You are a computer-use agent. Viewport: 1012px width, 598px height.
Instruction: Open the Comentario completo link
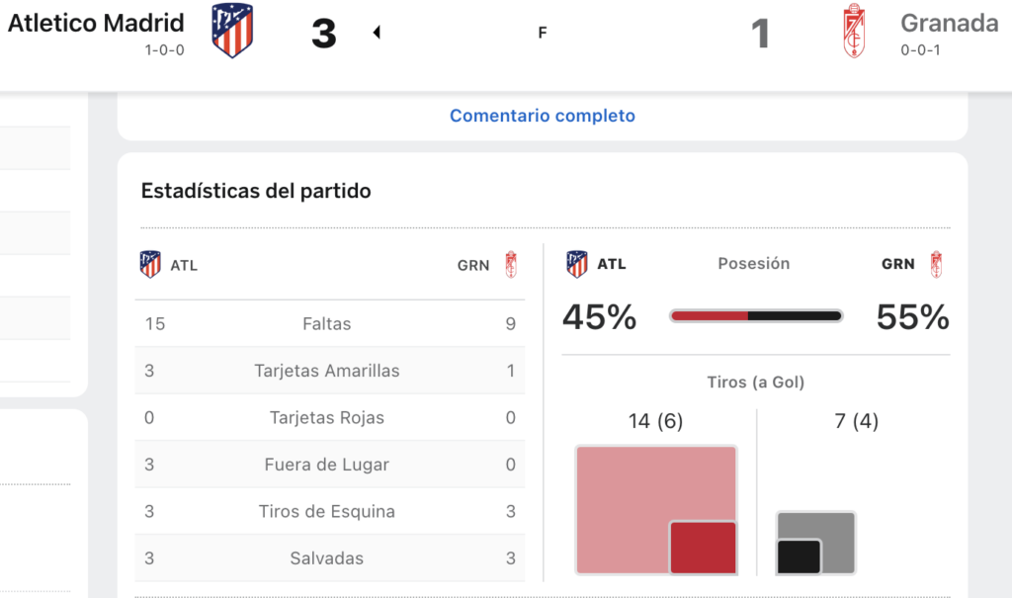543,116
